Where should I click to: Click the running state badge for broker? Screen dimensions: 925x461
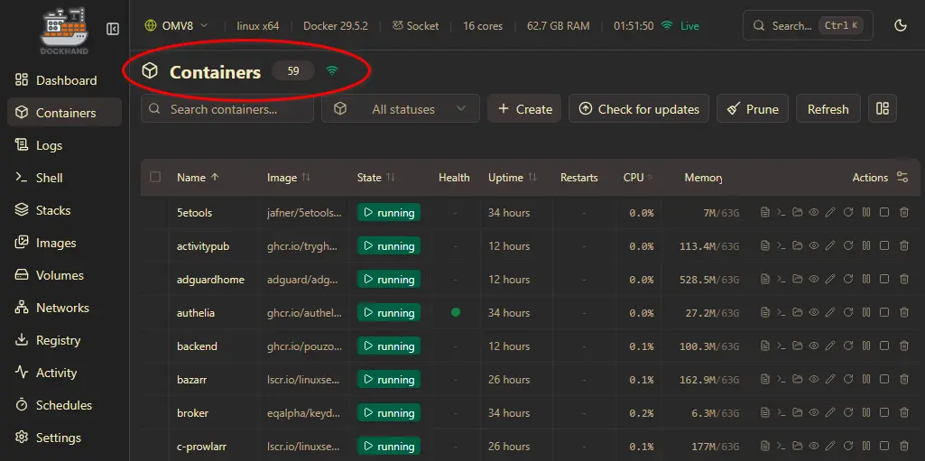click(x=389, y=412)
